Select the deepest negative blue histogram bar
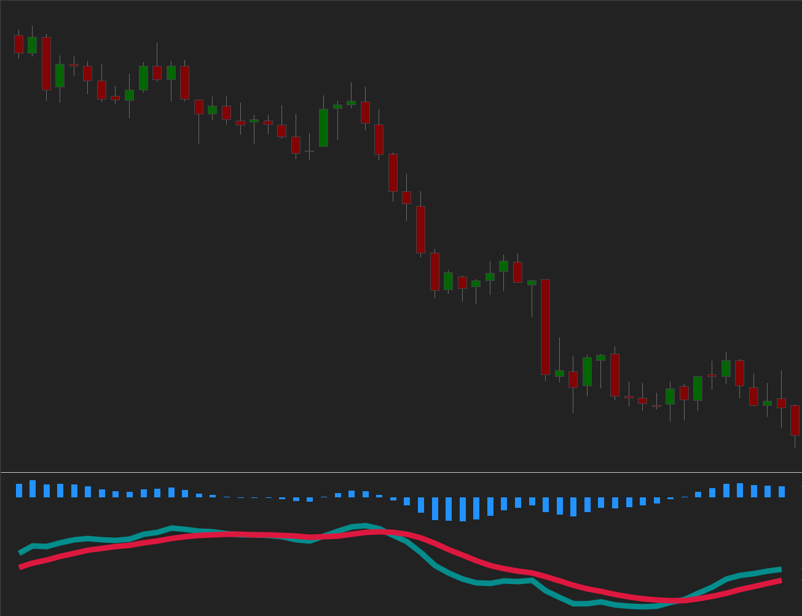Screen dimensions: 802x616 click(x=463, y=509)
